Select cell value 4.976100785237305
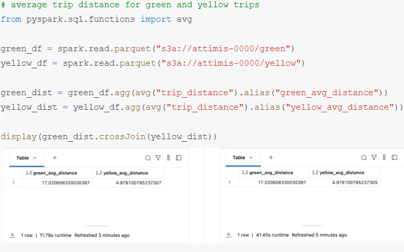The image size is (404, 252). [352, 183]
